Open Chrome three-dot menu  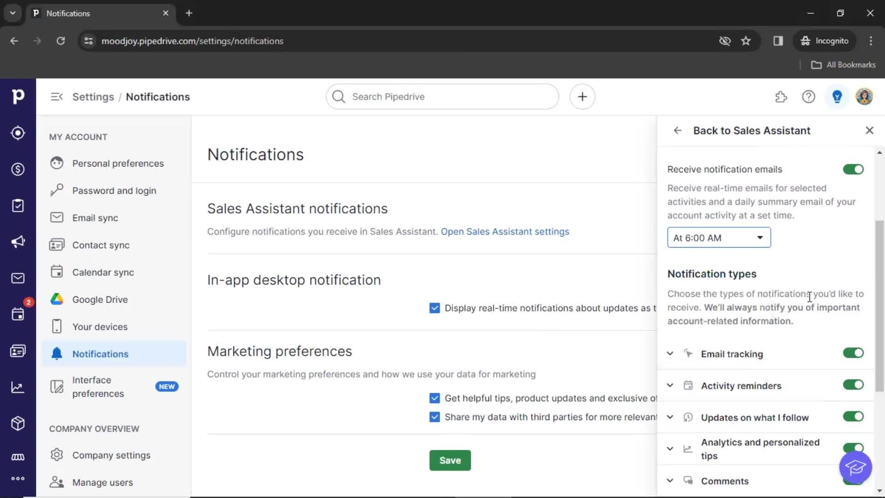point(871,41)
